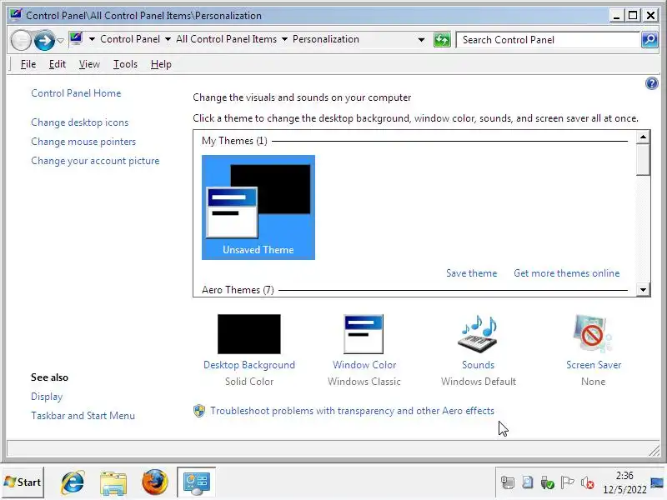This screenshot has width=667, height=500.
Task: Click the show desktop icon at taskbar end
Action: 657,482
